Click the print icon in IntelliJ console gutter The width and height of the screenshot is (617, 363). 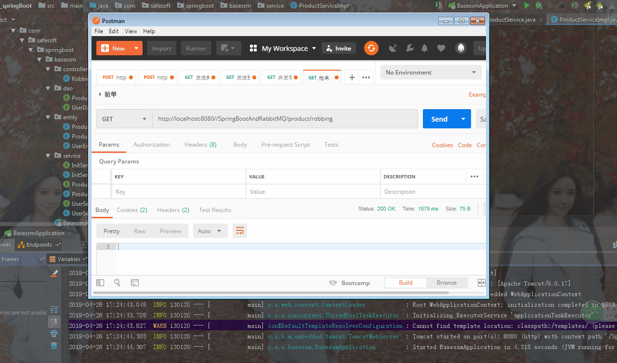tap(54, 333)
